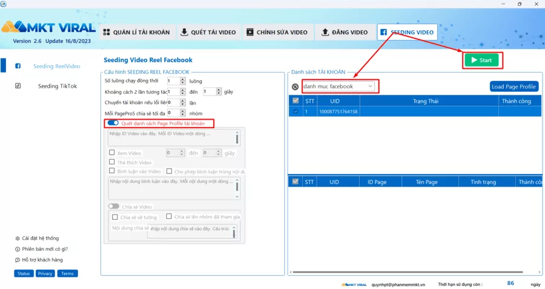The image size is (545, 289).
Task: Tick Chia sẻ về tường checkbox
Action: click(x=114, y=217)
